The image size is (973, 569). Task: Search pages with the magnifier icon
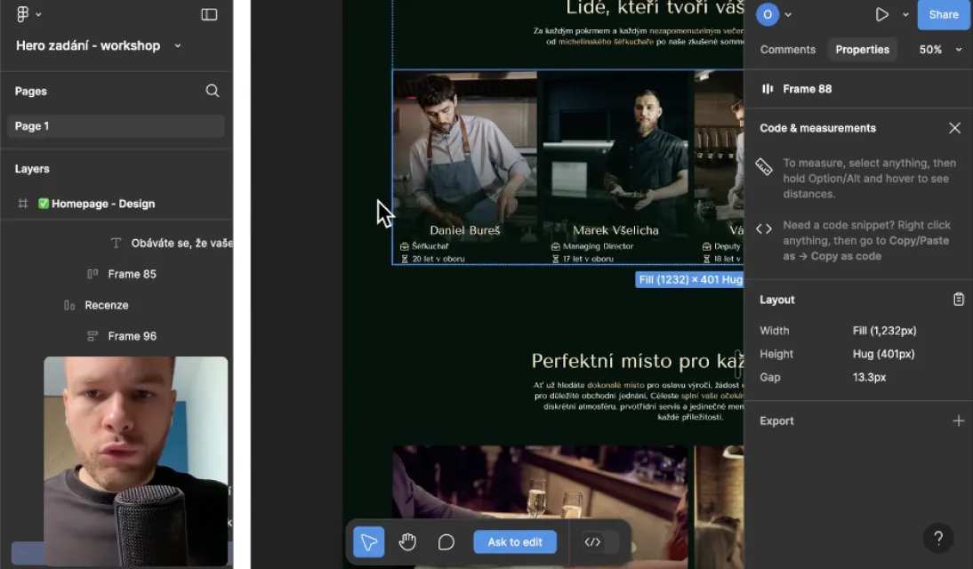coord(213,91)
